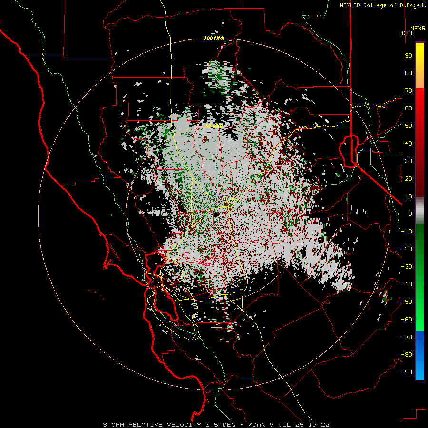Click the NEXR label above the legend
This screenshot has width=428, height=428.
pyautogui.click(x=418, y=29)
